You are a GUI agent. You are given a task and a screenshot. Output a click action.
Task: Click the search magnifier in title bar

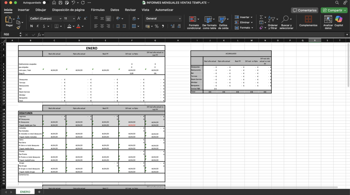coord(337,3)
